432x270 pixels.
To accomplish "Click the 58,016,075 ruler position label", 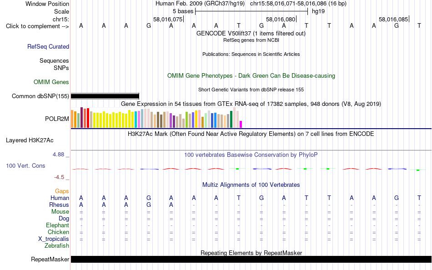I will [x=168, y=19].
